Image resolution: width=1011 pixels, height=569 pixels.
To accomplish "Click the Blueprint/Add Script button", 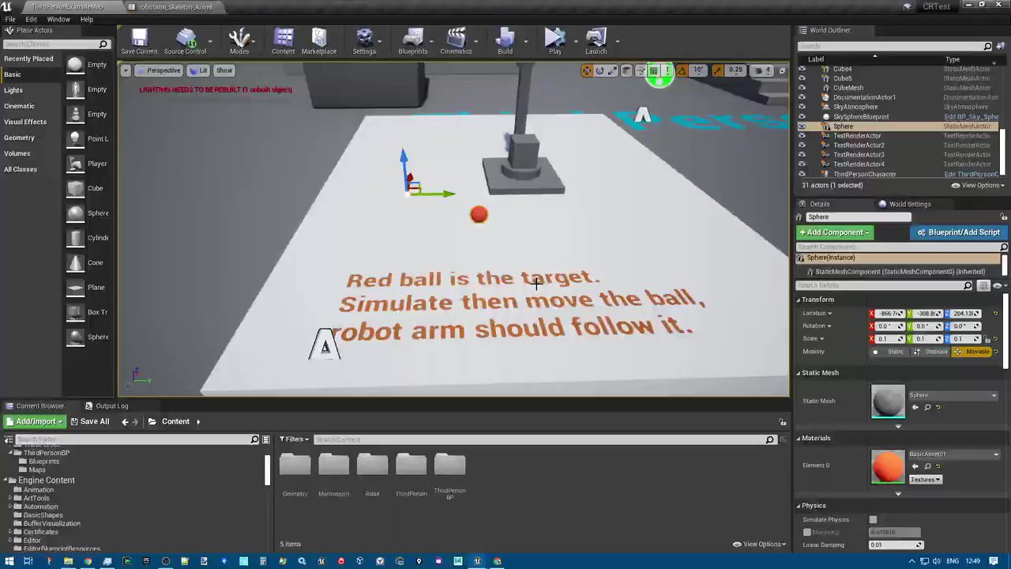I will click(958, 232).
